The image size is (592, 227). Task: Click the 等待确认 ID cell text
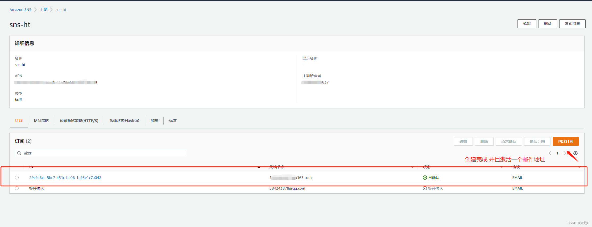pyautogui.click(x=37, y=188)
